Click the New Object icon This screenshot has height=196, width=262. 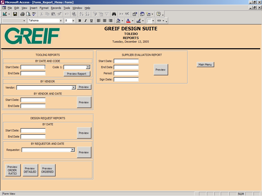(x=148, y=14)
